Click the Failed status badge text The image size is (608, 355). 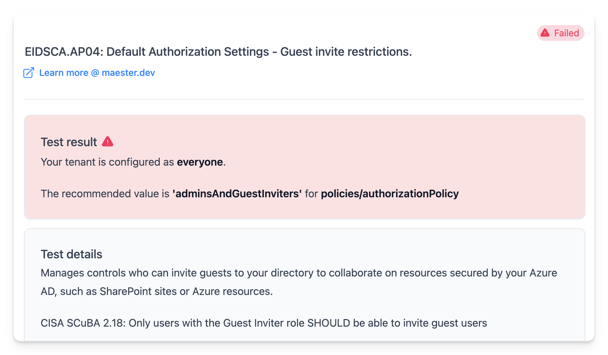click(566, 33)
